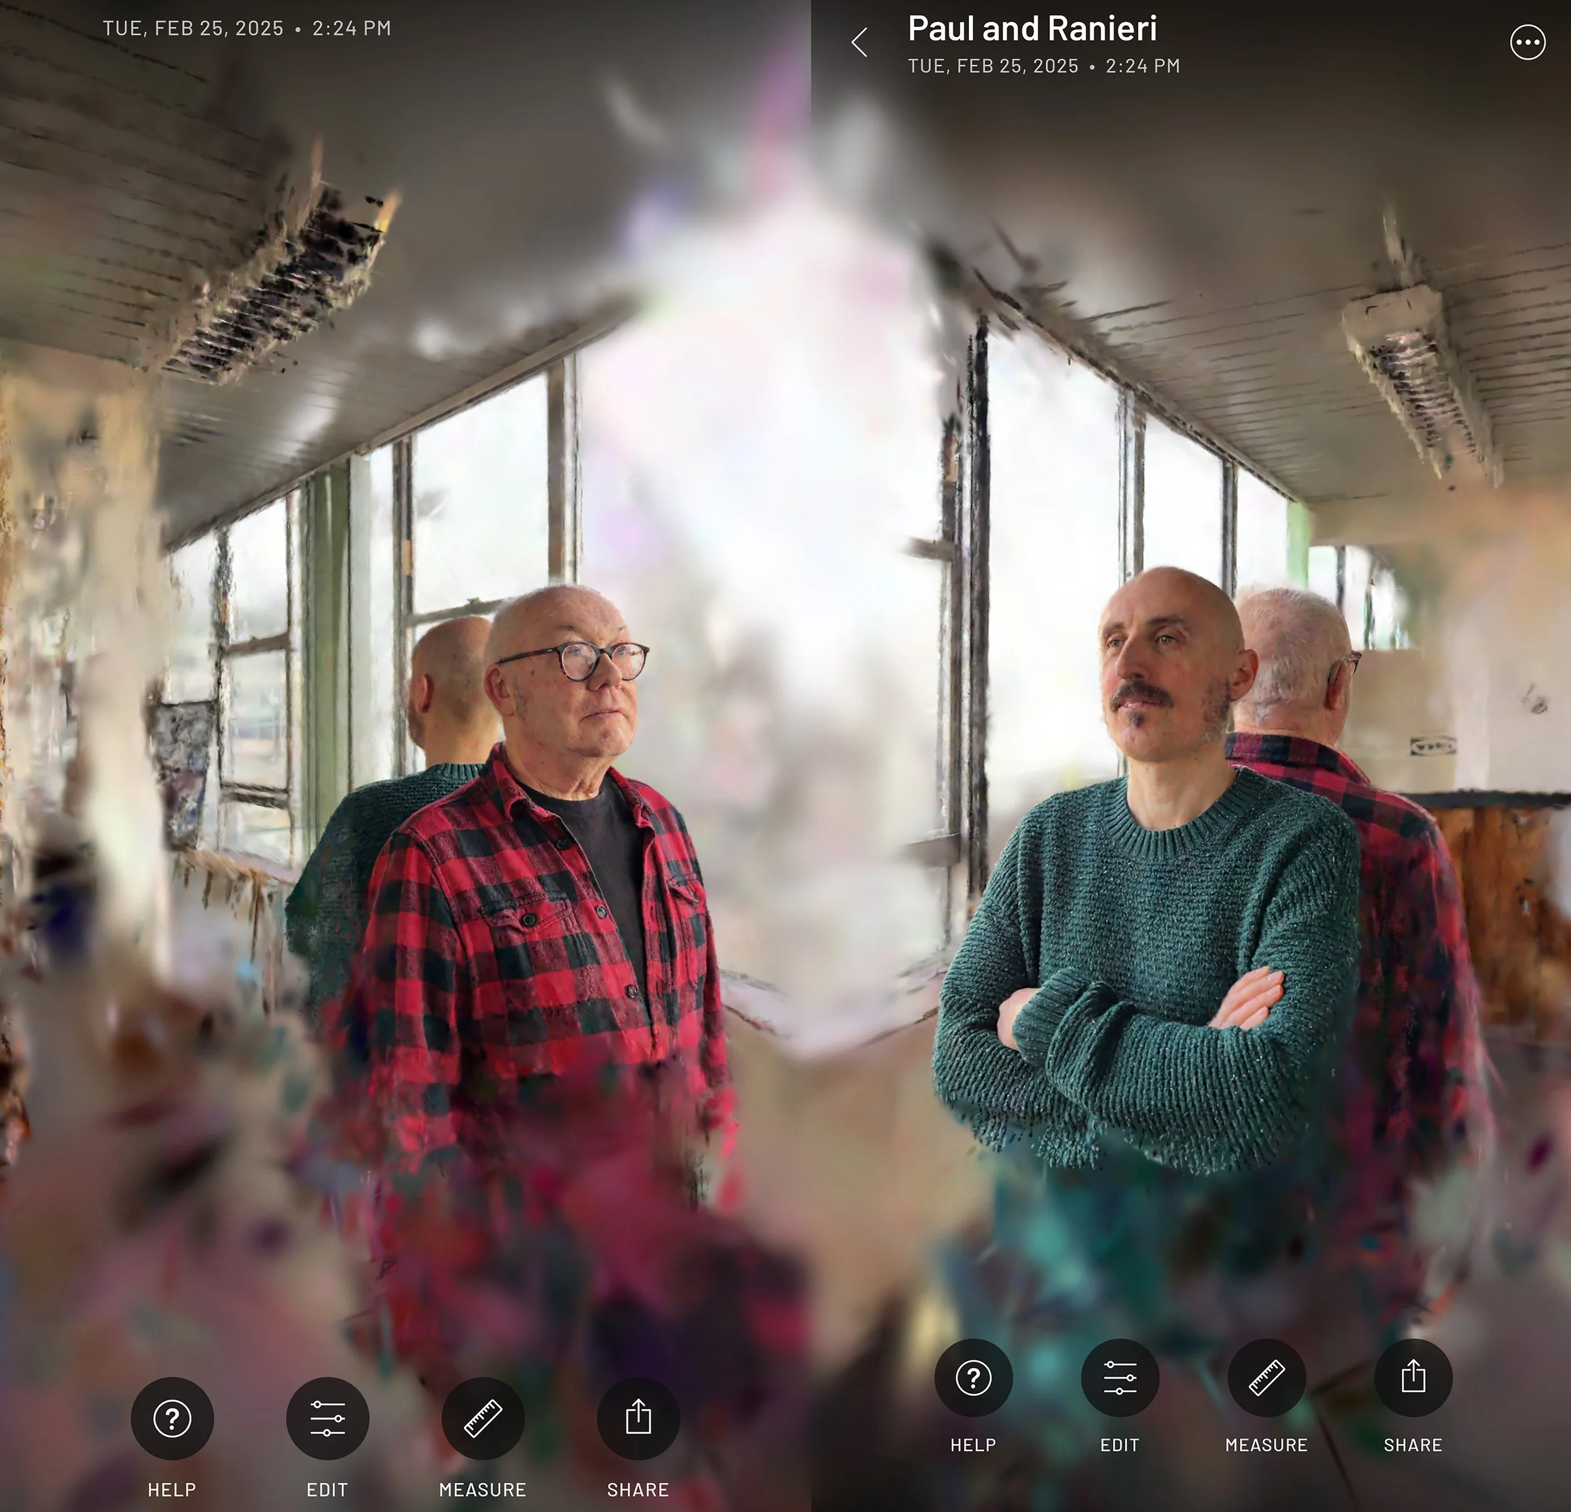Select Measure ruler tool in right screen
The height and width of the screenshot is (1512, 1571).
coord(1266,1378)
